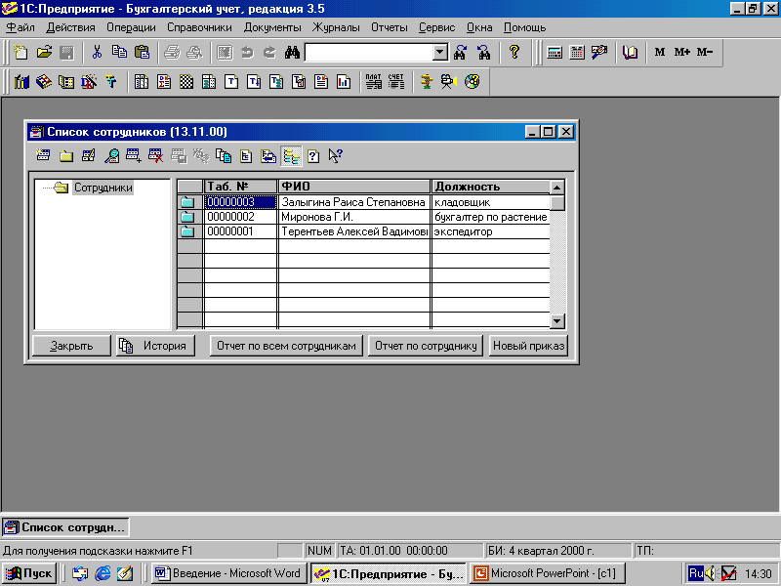Open the Отчеты menu
Viewport: 781px width, 586px height.
pos(390,27)
